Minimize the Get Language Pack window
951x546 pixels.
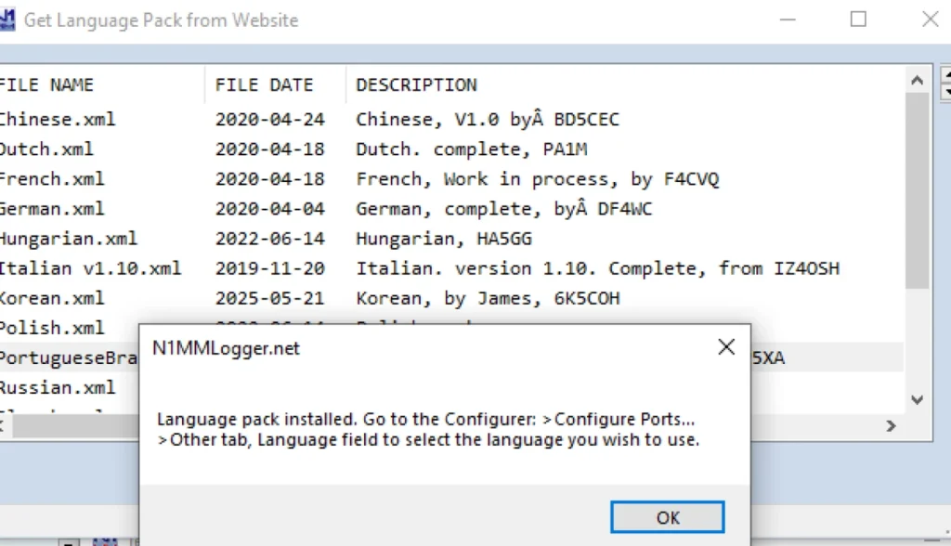coord(788,19)
